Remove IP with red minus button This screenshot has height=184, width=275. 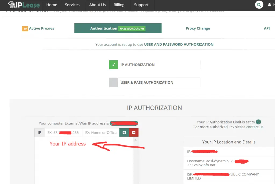pos(134,133)
